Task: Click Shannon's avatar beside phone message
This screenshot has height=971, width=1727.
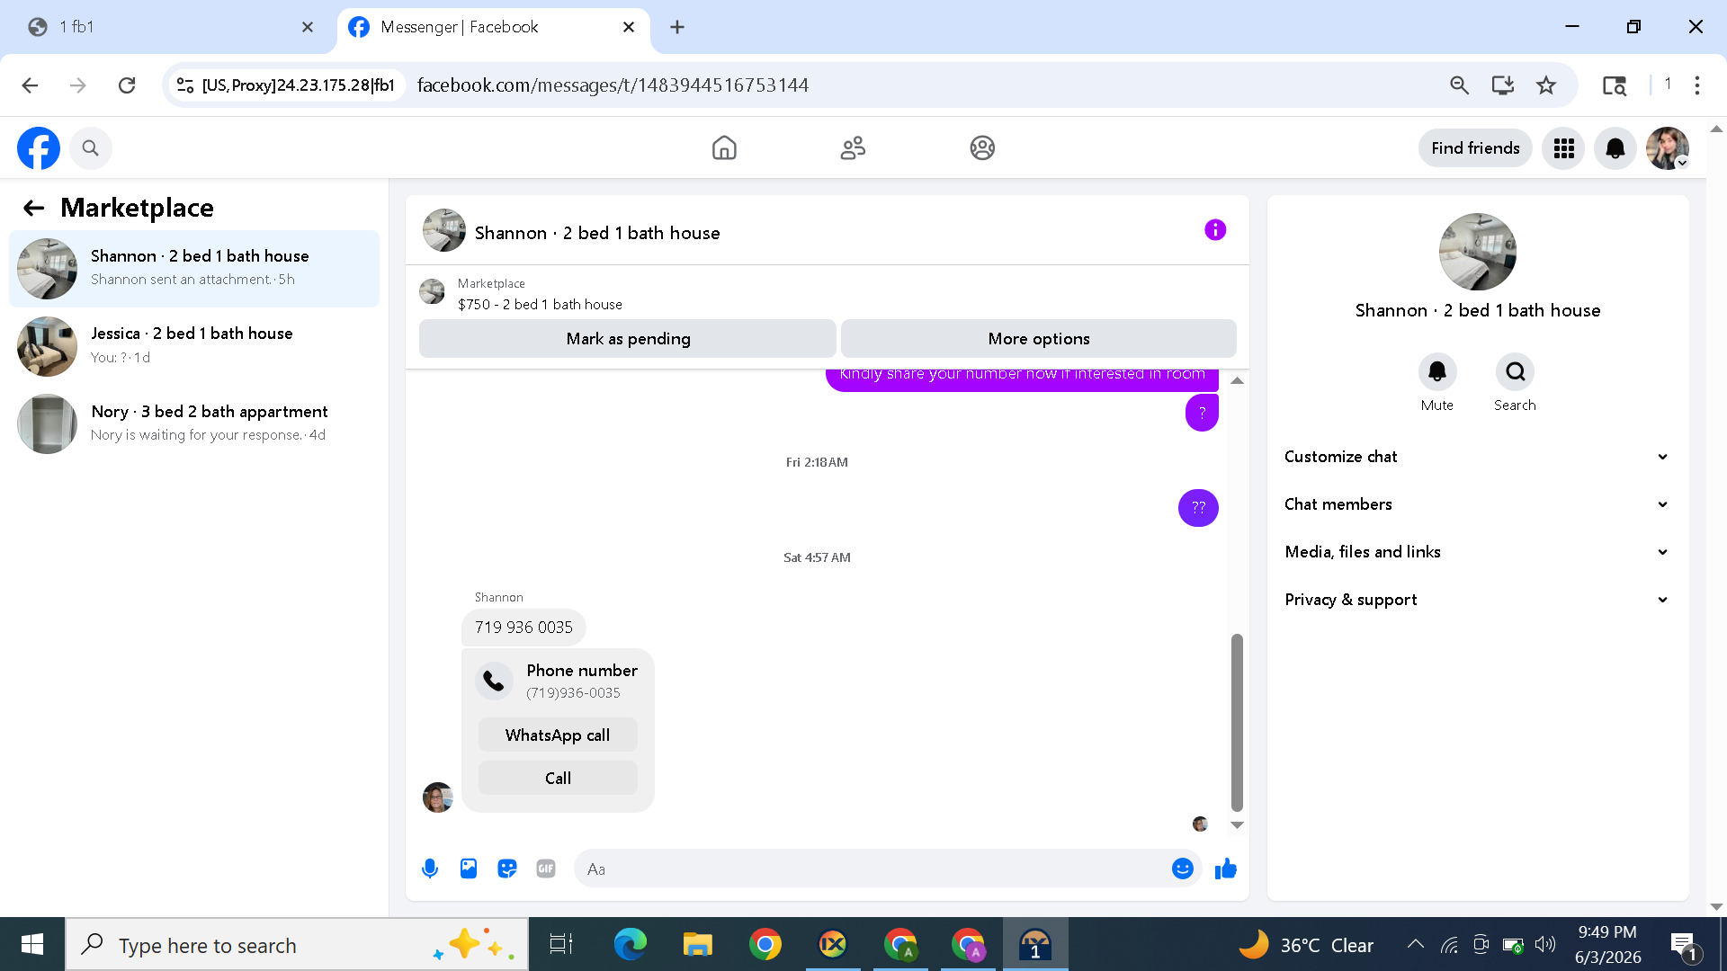Action: [x=438, y=797]
